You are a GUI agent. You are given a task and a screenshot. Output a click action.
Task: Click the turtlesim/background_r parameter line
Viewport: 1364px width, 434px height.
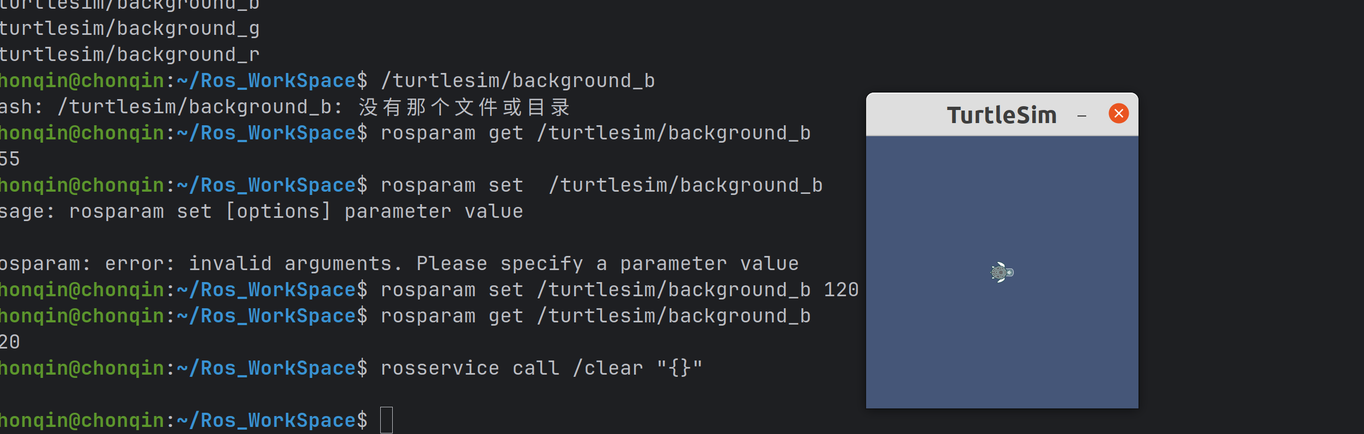(x=130, y=54)
